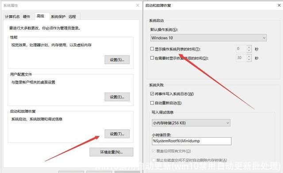Decrease the OS list time spinner
This screenshot has width=283, height=173.
[x=249, y=50]
